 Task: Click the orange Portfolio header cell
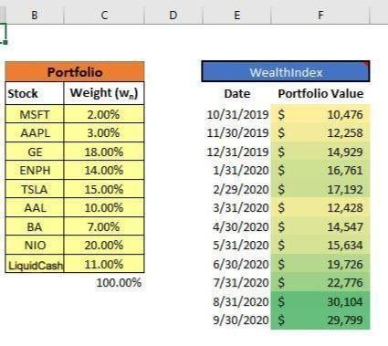pos(75,72)
